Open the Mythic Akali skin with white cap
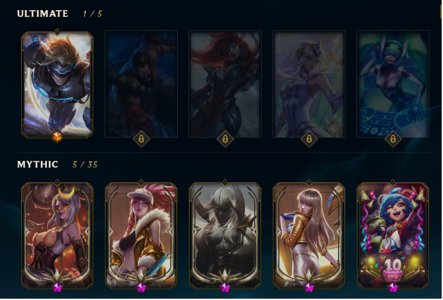443x300 pixels. (141, 235)
